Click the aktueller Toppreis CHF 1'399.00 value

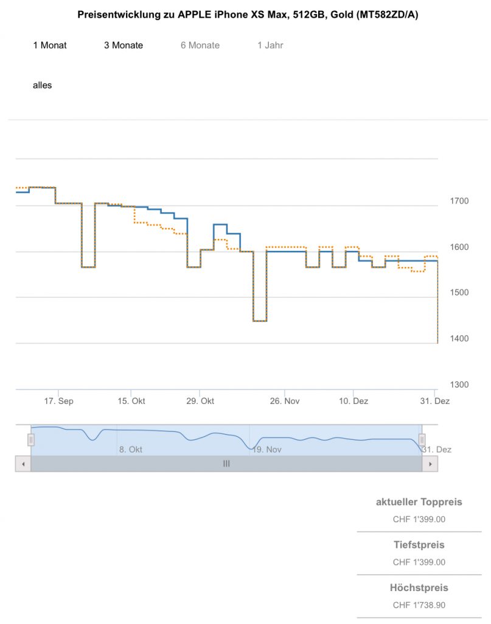pyautogui.click(x=419, y=520)
